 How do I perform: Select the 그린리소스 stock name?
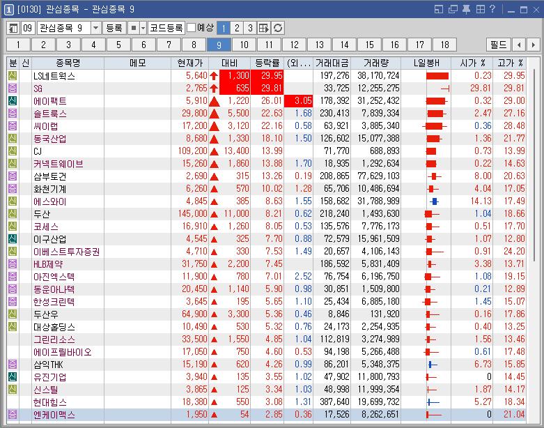pyautogui.click(x=54, y=339)
